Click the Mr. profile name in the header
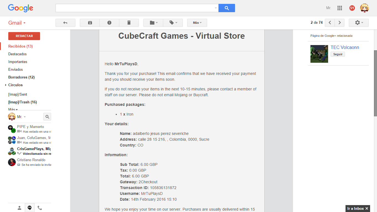377x212 pixels. (328, 8)
